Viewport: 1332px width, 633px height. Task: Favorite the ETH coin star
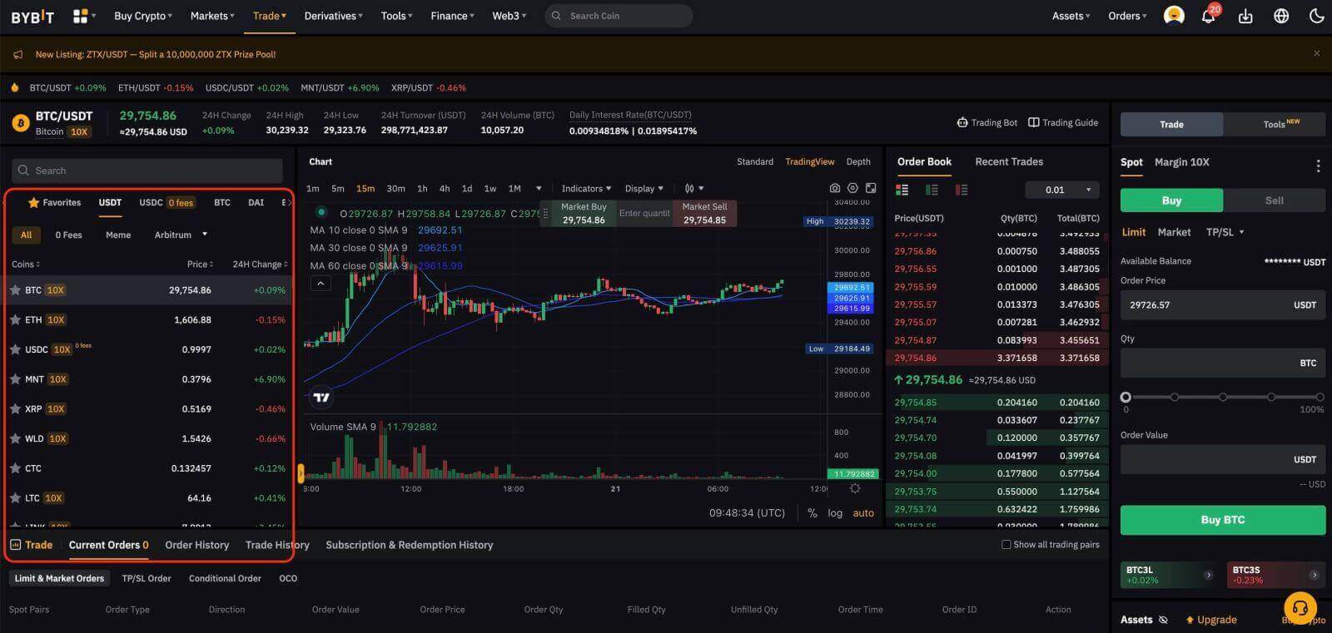[x=15, y=319]
